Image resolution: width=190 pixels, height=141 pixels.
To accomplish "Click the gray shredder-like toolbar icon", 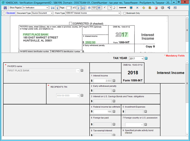I will pos(162,8).
